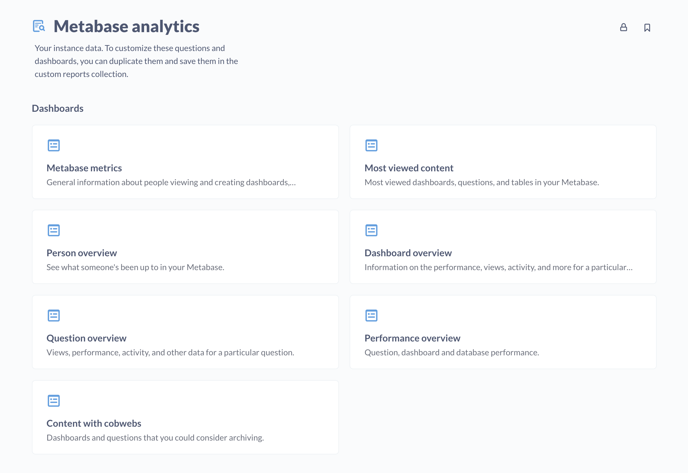Click the Metabase metrics dashboard icon
The image size is (688, 473).
point(54,145)
